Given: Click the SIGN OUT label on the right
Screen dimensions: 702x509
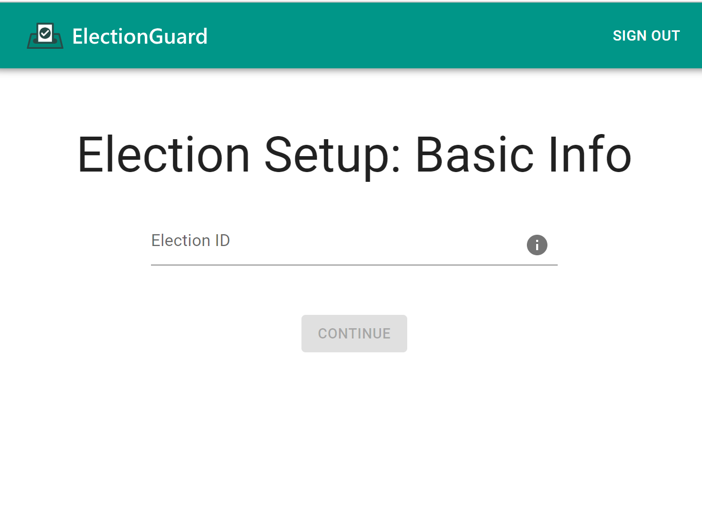Looking at the screenshot, I should (x=646, y=35).
